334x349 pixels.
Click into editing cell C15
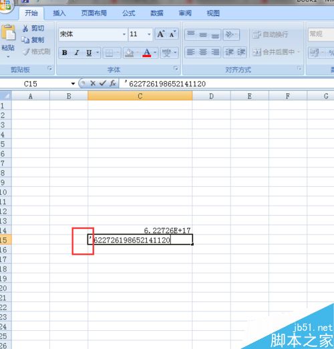pyautogui.click(x=140, y=240)
